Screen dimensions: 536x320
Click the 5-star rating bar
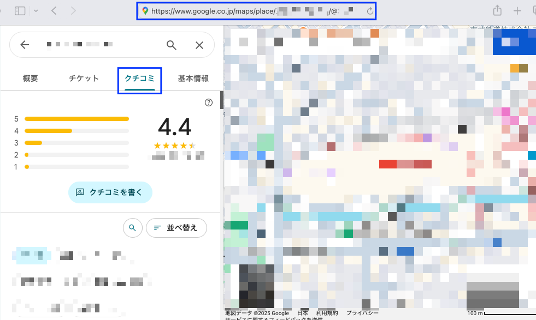point(76,118)
